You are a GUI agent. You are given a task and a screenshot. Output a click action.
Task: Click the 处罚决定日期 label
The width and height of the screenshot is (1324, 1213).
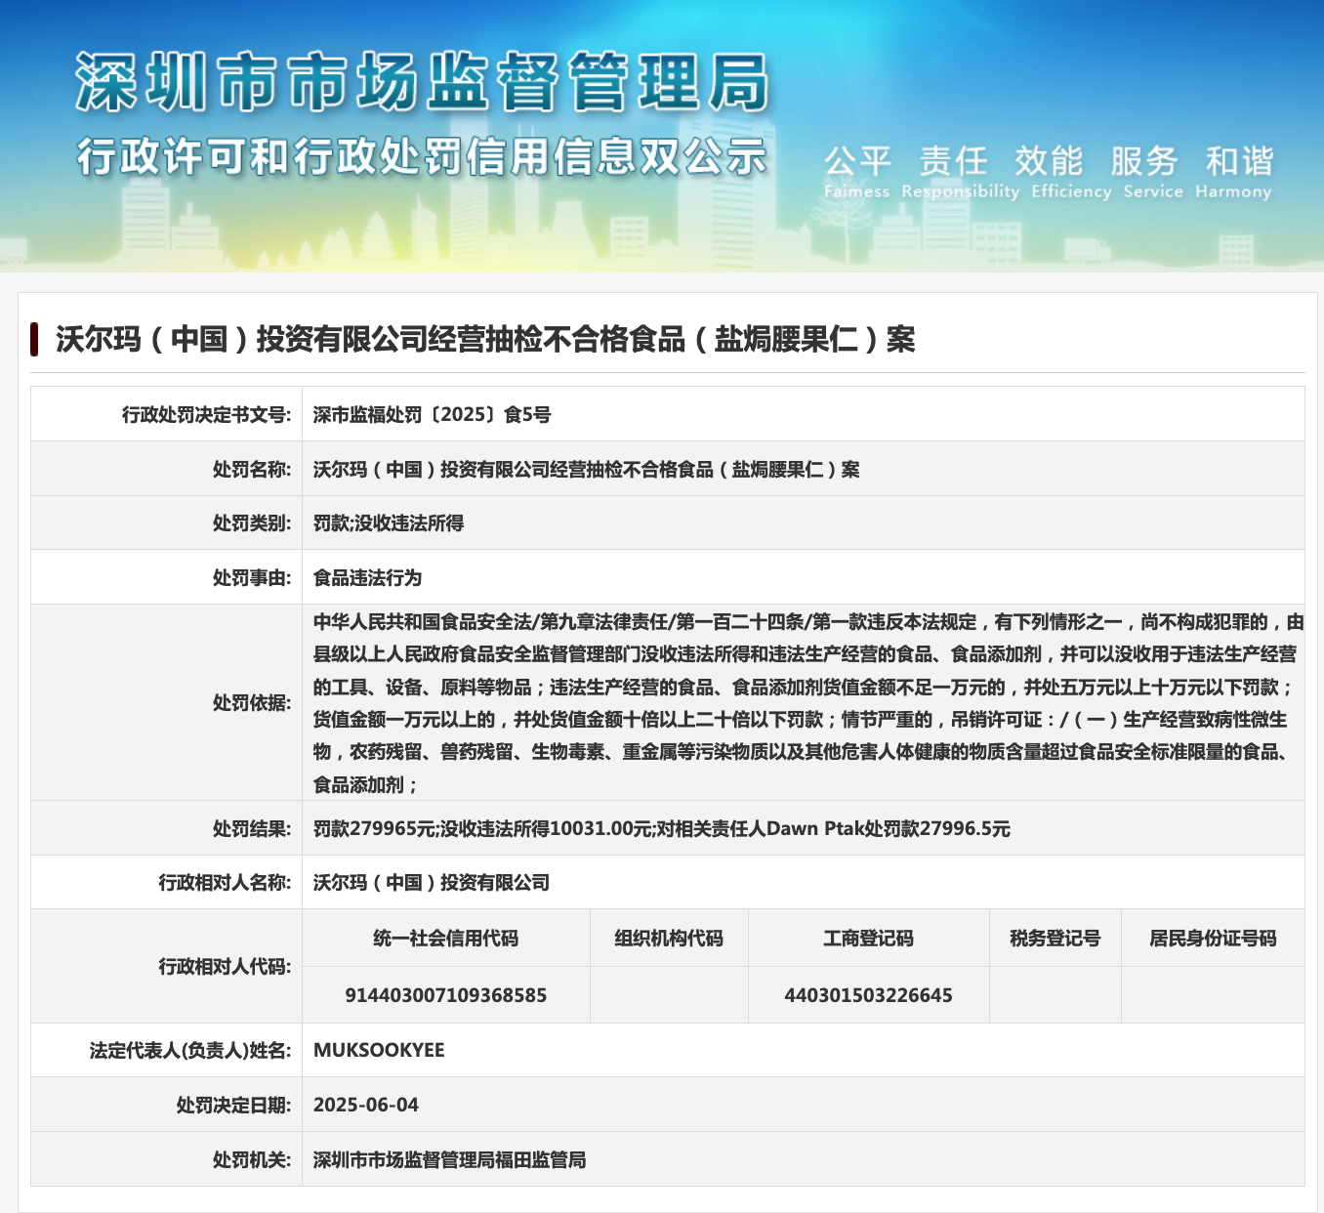(x=233, y=1105)
